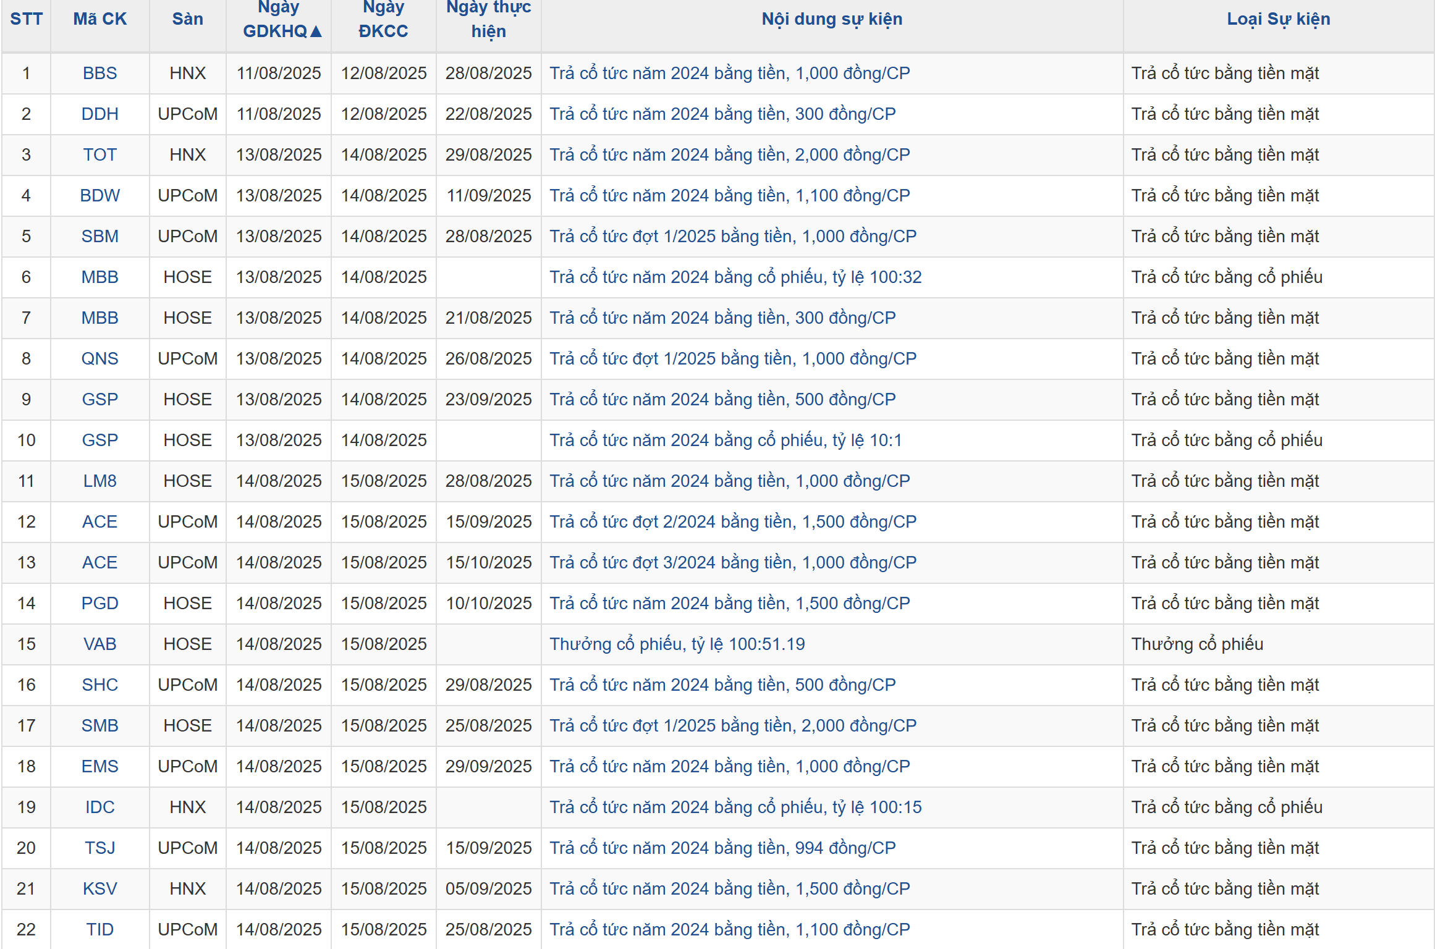The image size is (1435, 949).
Task: Open TID dividend event 1,100 đồng/CP
Action: click(x=730, y=930)
